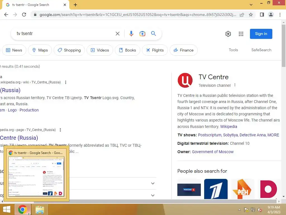
Task: Open tab search chevron in title bar
Action: tap(251, 5)
